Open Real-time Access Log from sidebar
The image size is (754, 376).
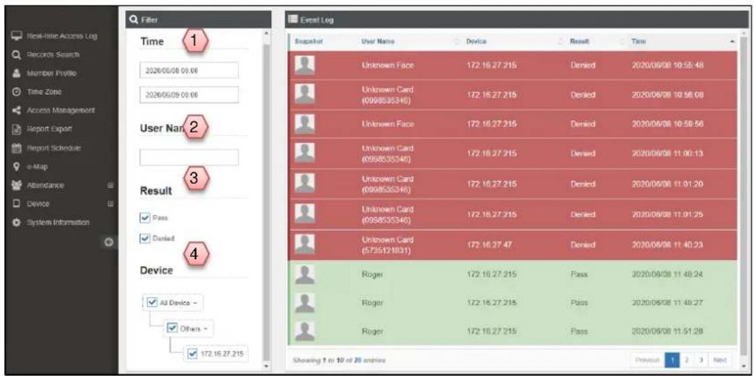pyautogui.click(x=61, y=37)
